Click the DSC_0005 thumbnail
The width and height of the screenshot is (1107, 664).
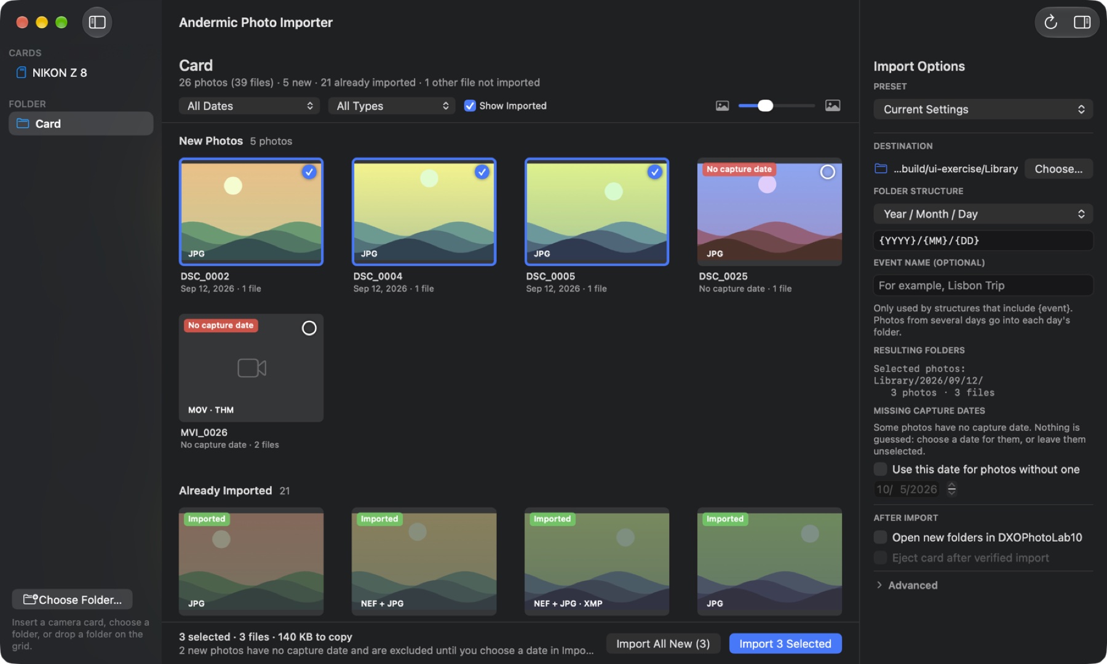point(597,212)
